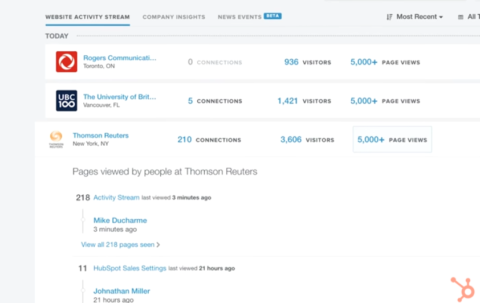Click the HubSpot sprocket logo
This screenshot has width=480, height=303.
tap(463, 289)
